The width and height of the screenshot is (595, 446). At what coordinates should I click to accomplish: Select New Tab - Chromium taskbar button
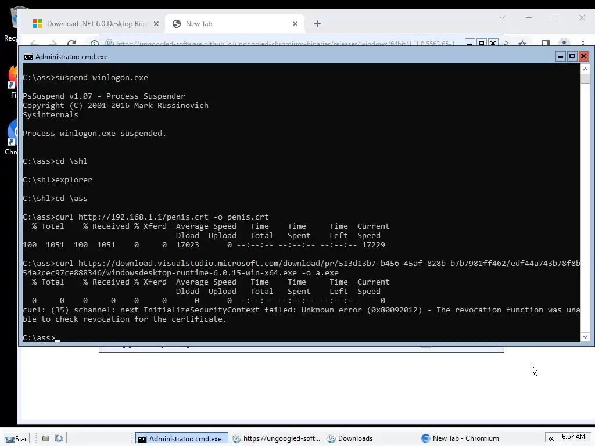465,438
